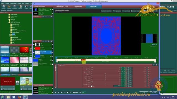Click the Next keyframe preview thumbnail
177x99 pixels.
tap(149, 38)
